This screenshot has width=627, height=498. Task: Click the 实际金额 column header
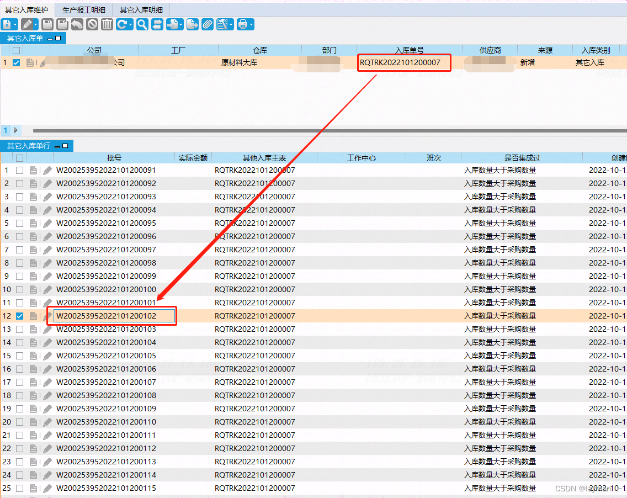(193, 158)
